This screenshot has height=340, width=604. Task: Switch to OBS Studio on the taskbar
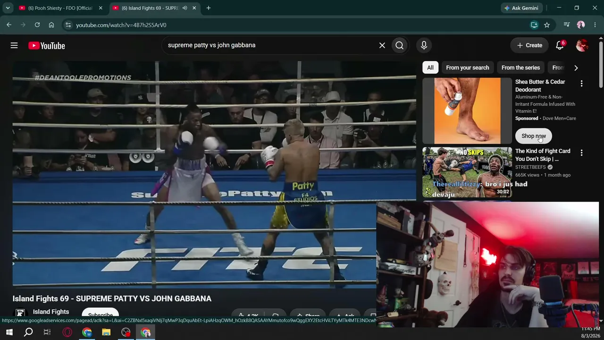(x=126, y=332)
